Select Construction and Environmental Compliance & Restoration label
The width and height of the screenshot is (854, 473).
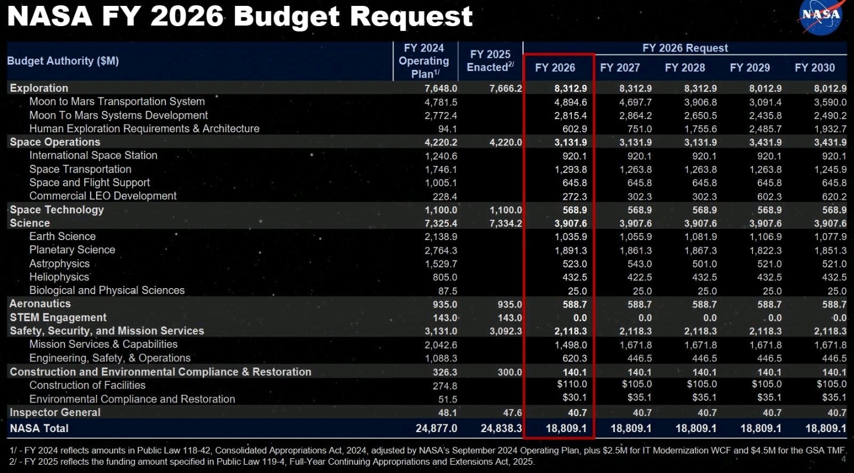tap(160, 372)
